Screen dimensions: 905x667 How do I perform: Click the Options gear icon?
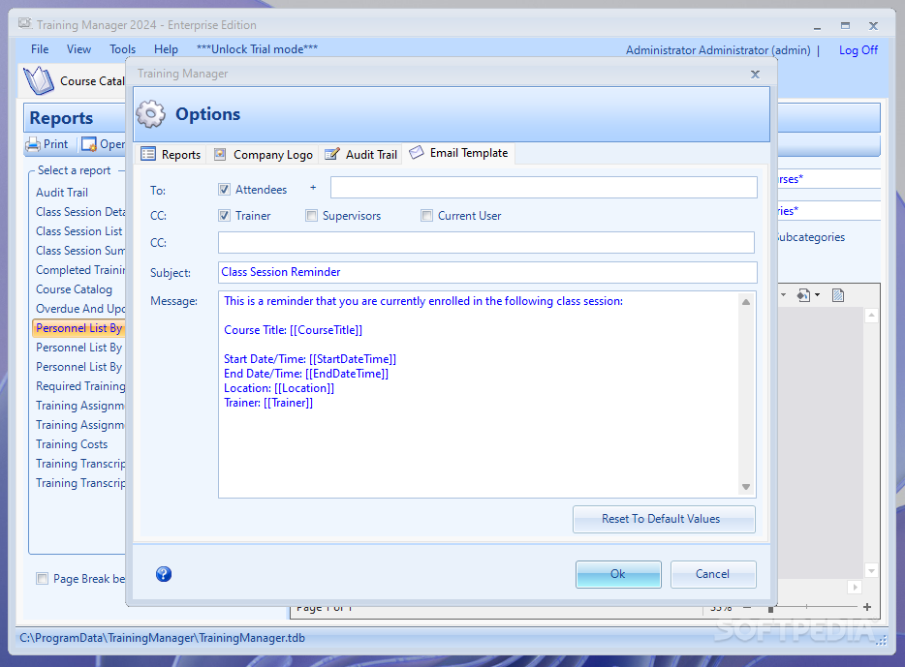click(150, 113)
